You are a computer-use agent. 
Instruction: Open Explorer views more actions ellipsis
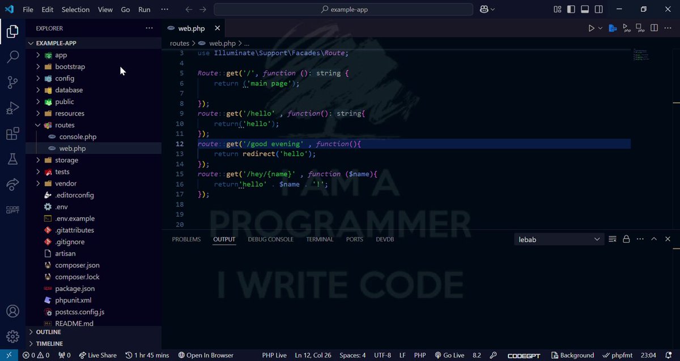click(x=149, y=28)
